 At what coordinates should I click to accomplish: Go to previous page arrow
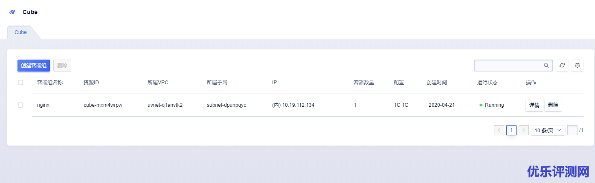pos(499,130)
